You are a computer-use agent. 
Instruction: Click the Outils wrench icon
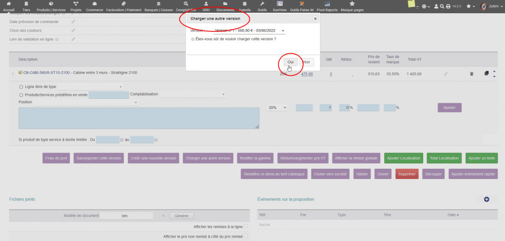262,4
